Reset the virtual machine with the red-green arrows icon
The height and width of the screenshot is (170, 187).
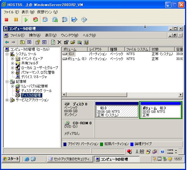coord(36,20)
